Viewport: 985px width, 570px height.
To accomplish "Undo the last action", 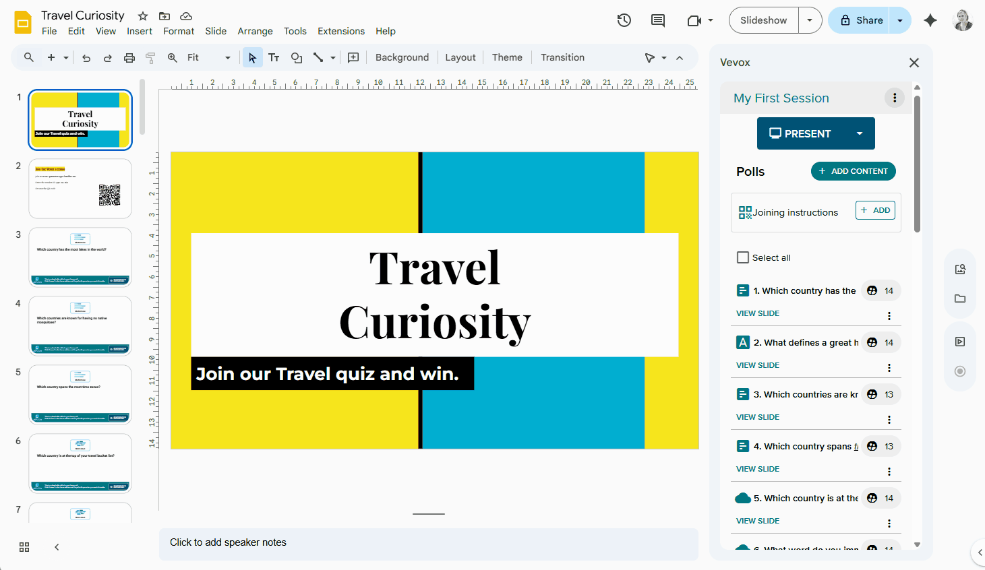I will tap(86, 57).
